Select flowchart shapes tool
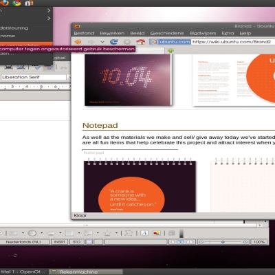The width and height of the screenshot is (275, 275). coord(69,233)
